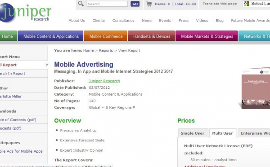The width and height of the screenshot is (270, 167).
Task: Click the Reports breadcrumb link
Action: pos(106,50)
